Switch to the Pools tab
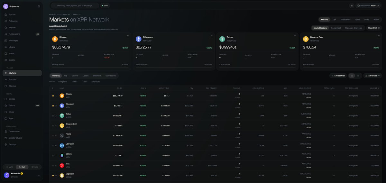 click(x=357, y=20)
